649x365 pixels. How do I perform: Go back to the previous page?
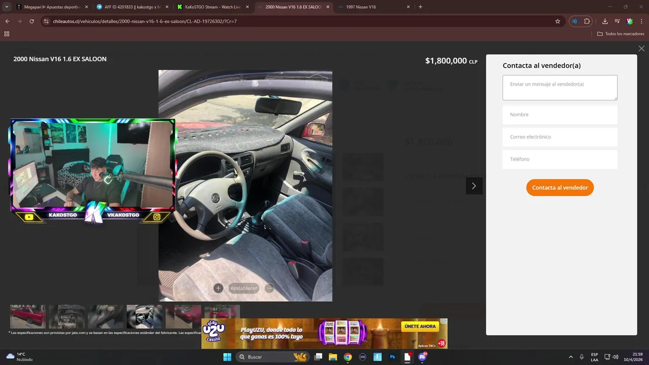click(7, 21)
